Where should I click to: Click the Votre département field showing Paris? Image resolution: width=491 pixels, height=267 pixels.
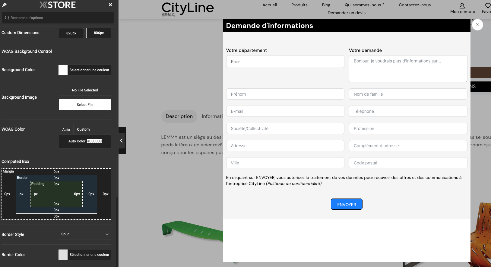285,62
